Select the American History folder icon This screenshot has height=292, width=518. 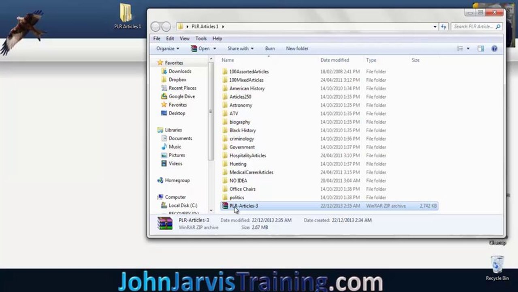(x=225, y=88)
